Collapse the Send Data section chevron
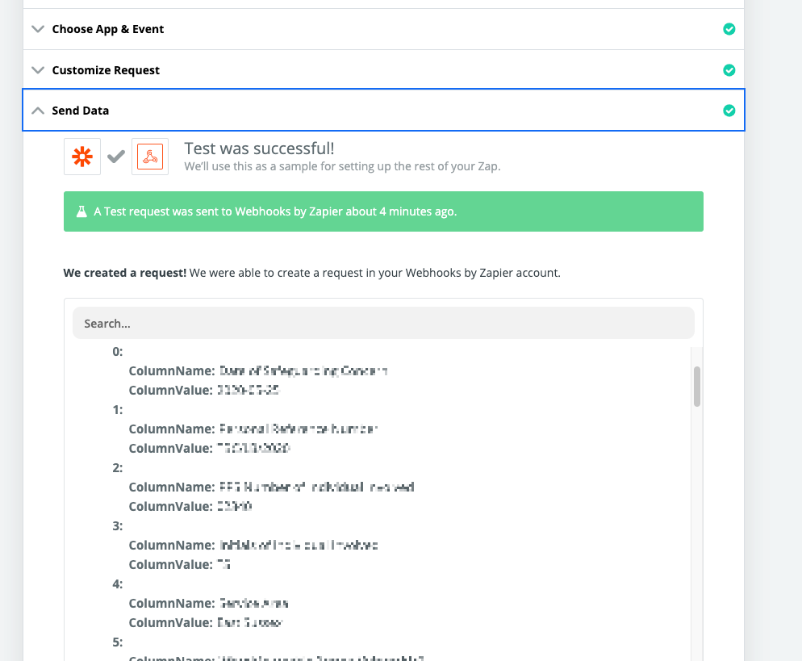This screenshot has width=802, height=661. tap(38, 111)
